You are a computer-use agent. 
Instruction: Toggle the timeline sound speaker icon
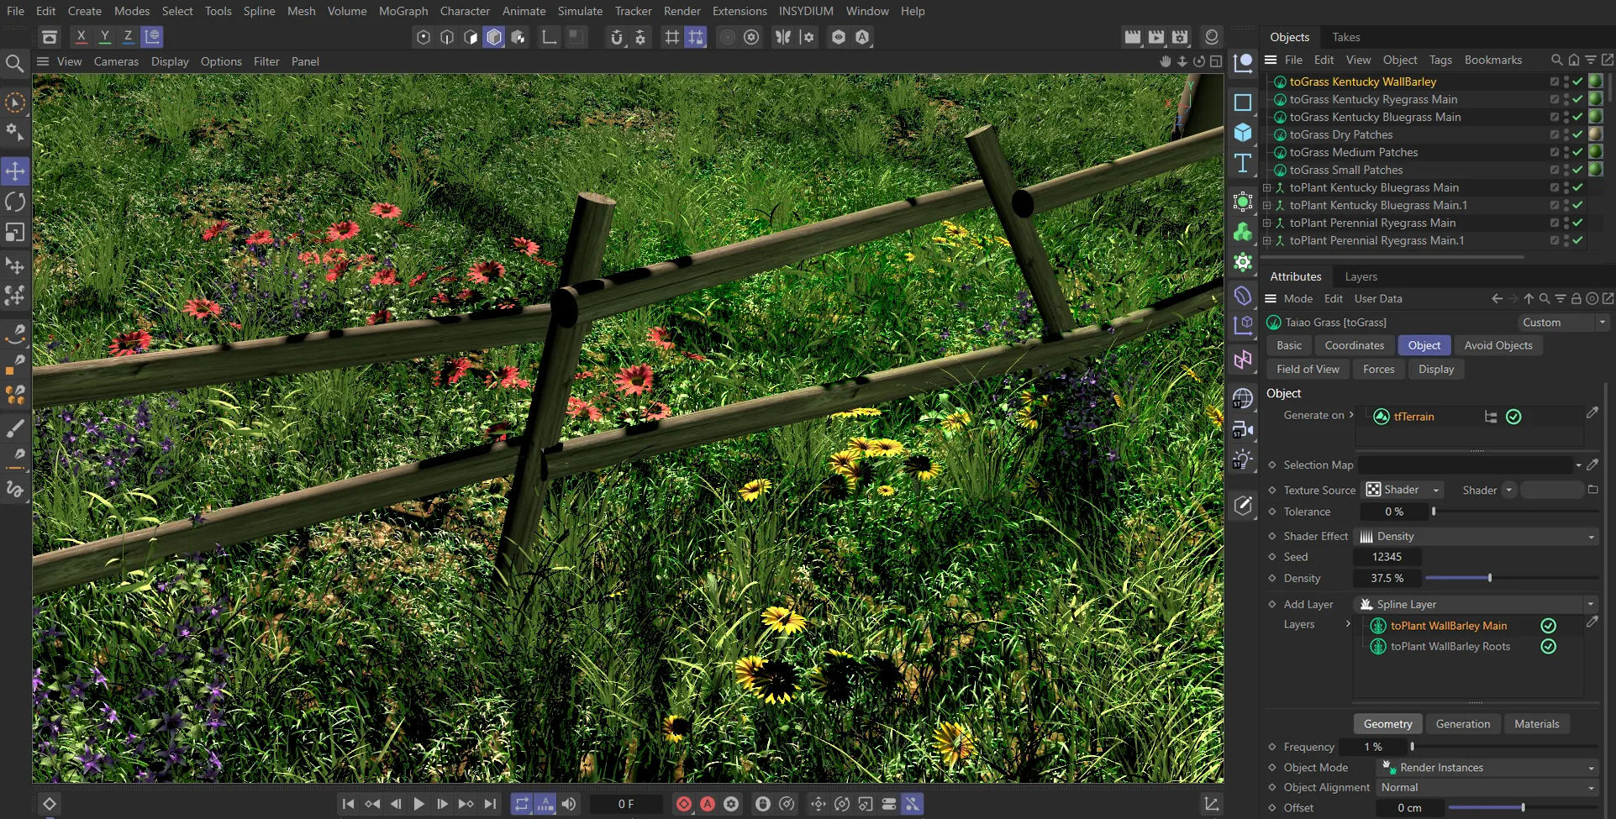(569, 804)
